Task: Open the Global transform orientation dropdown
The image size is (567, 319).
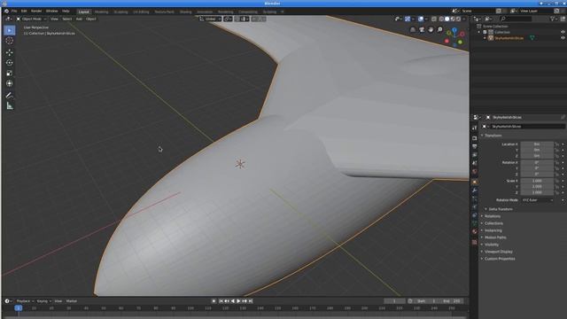Action: [210, 19]
